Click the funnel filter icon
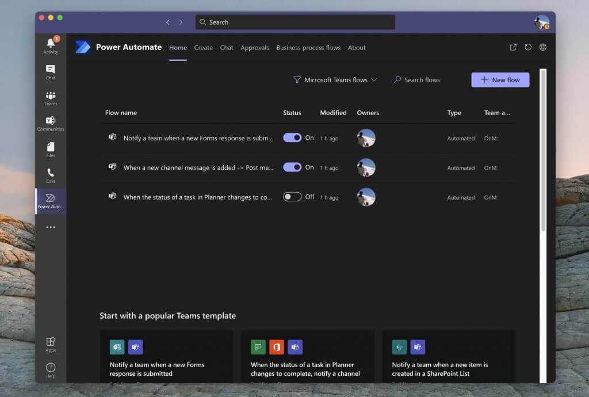Screen dimensions: 589x397 (297, 79)
